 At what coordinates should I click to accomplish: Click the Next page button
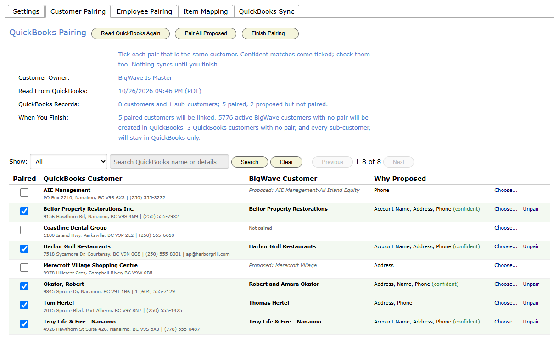[x=399, y=162]
